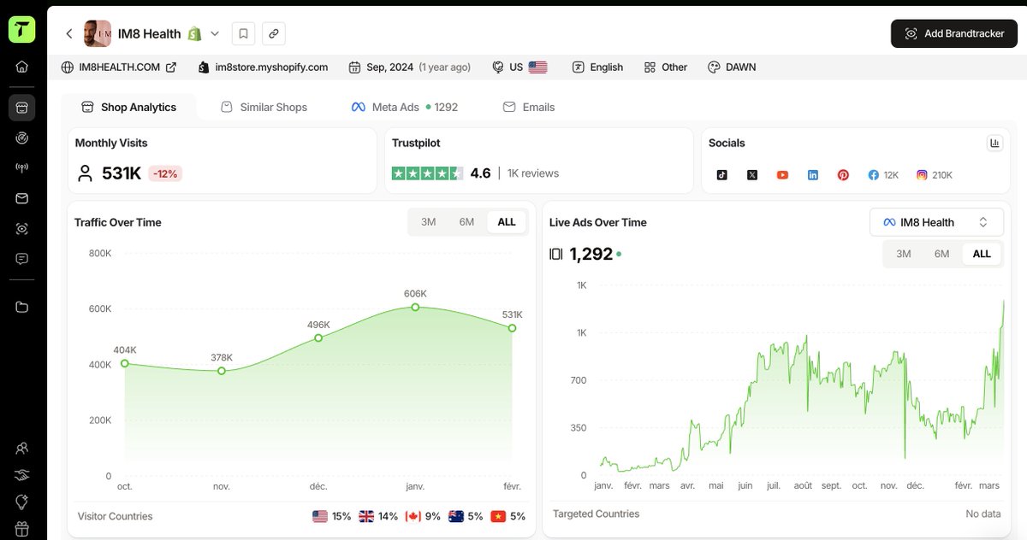Viewport: 1027px width, 540px height.
Task: Click the green T app logo
Action: (22, 28)
